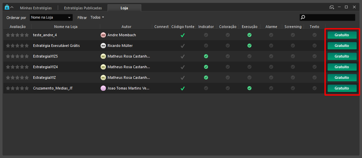Screen dimensions: 362x158
Task: Click grey Texto check for Cruzamento_Medias_JT
Action: click(x=315, y=88)
